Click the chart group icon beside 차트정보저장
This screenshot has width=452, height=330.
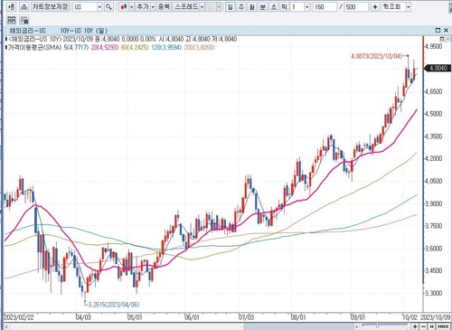pos(24,6)
